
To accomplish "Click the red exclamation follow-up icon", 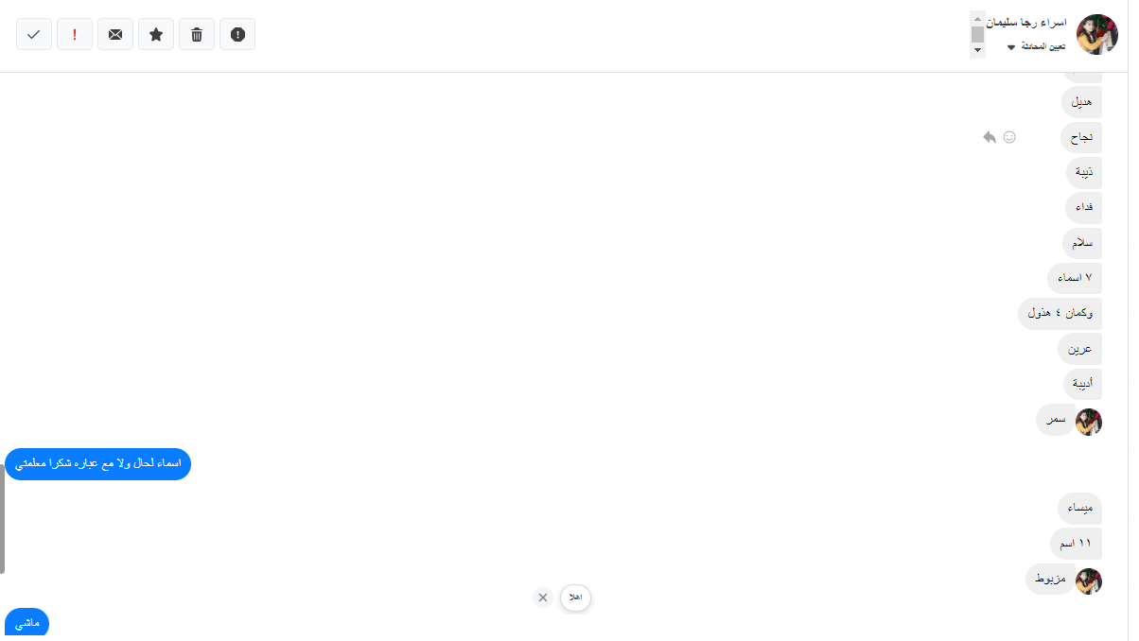I will point(75,34).
